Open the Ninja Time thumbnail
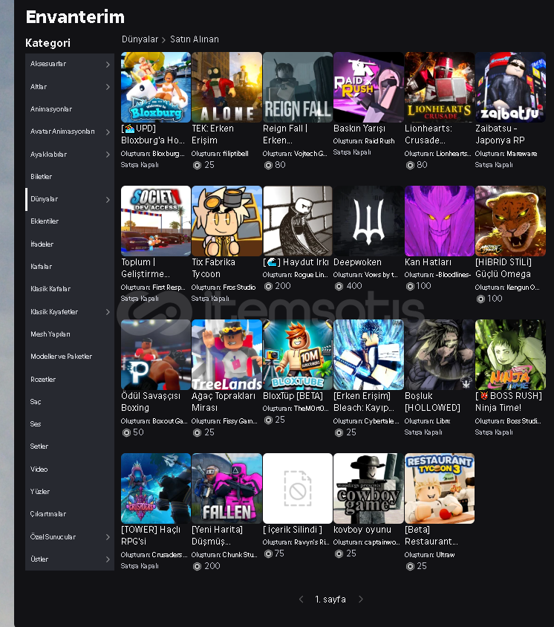The height and width of the screenshot is (627, 554). [x=510, y=354]
